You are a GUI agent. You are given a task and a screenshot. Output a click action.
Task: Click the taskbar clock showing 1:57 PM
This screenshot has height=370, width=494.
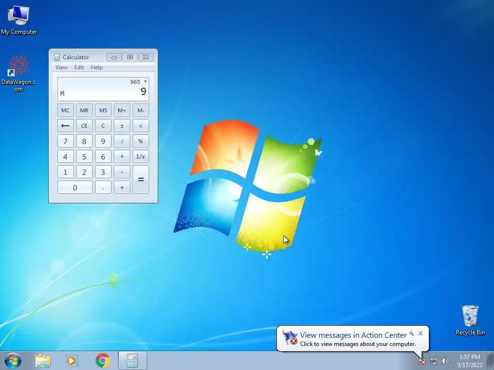(469, 357)
